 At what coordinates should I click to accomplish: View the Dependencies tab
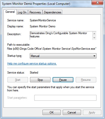click(52, 12)
